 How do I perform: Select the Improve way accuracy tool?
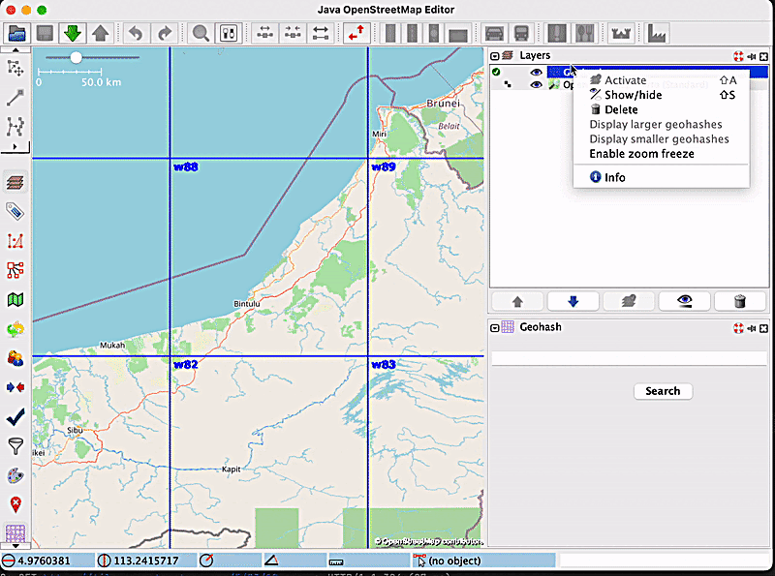point(15,127)
